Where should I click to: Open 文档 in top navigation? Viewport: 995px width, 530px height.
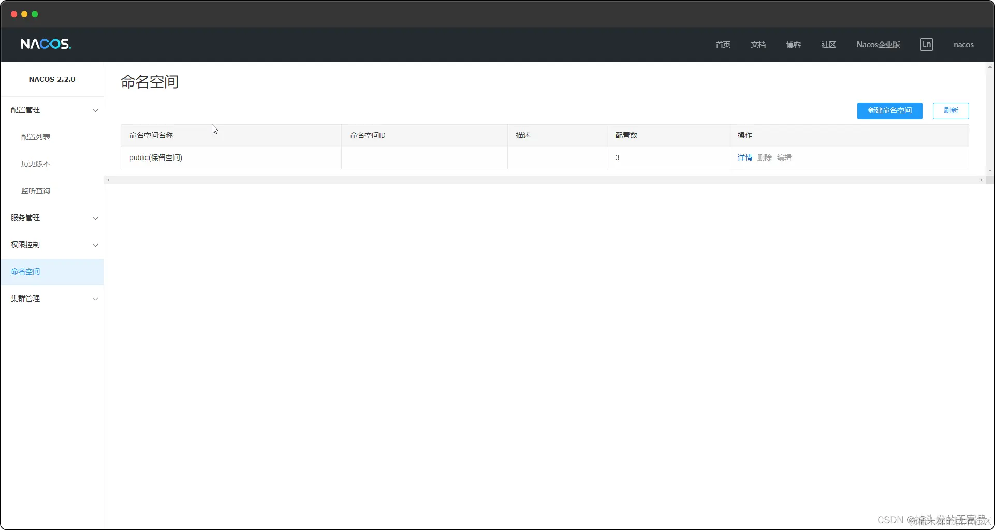point(758,45)
